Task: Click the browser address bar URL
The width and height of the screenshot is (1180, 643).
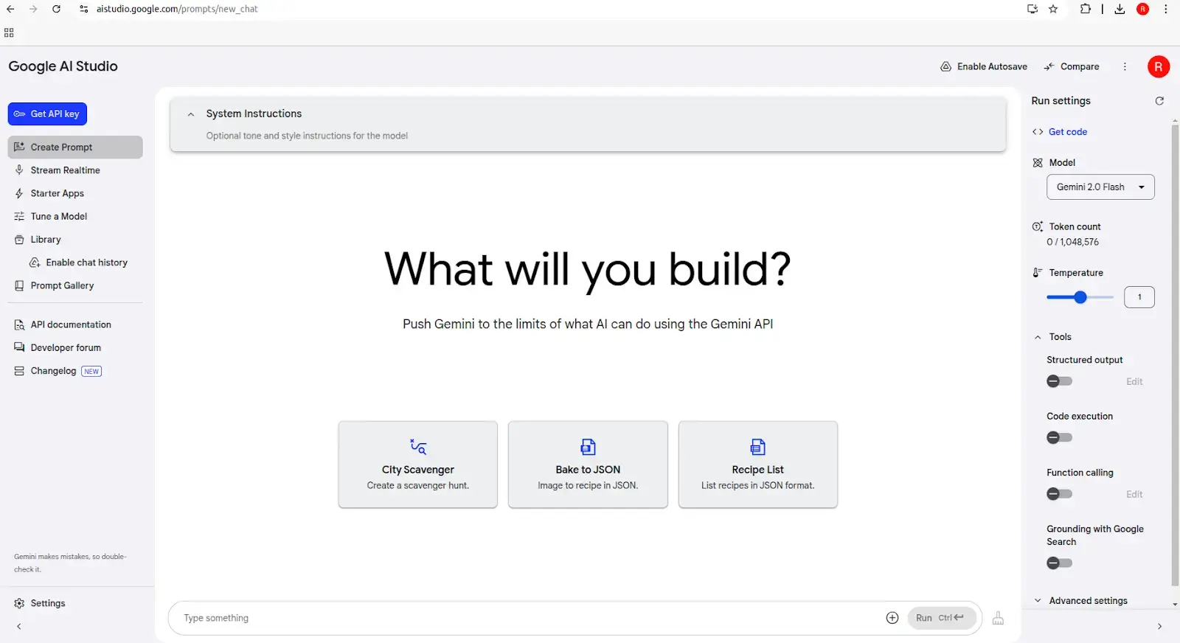Action: pos(177,9)
